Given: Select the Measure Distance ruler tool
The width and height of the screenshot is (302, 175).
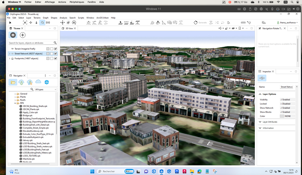Looking at the screenshot, I should click(243, 23).
